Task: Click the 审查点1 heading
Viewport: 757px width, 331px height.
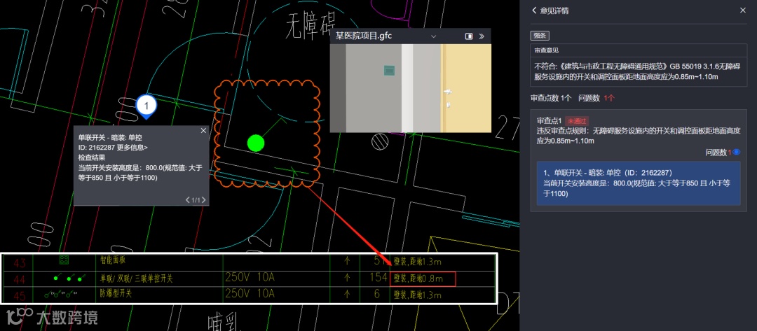Action: [x=549, y=121]
